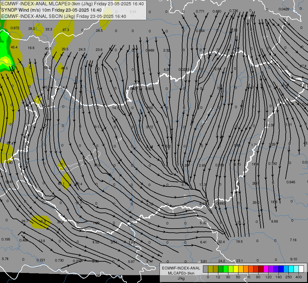Screen dimensions: 308x283
Task: Click the dark red legend swatch after 90
Action: [261, 269]
